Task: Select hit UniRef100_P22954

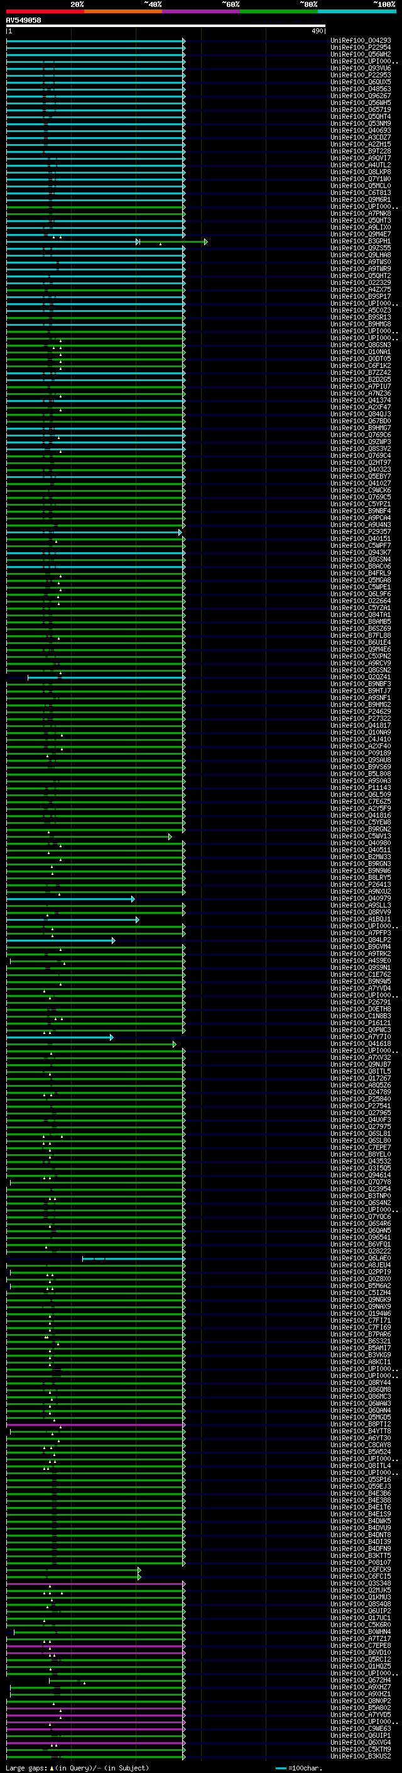Action: [361, 48]
